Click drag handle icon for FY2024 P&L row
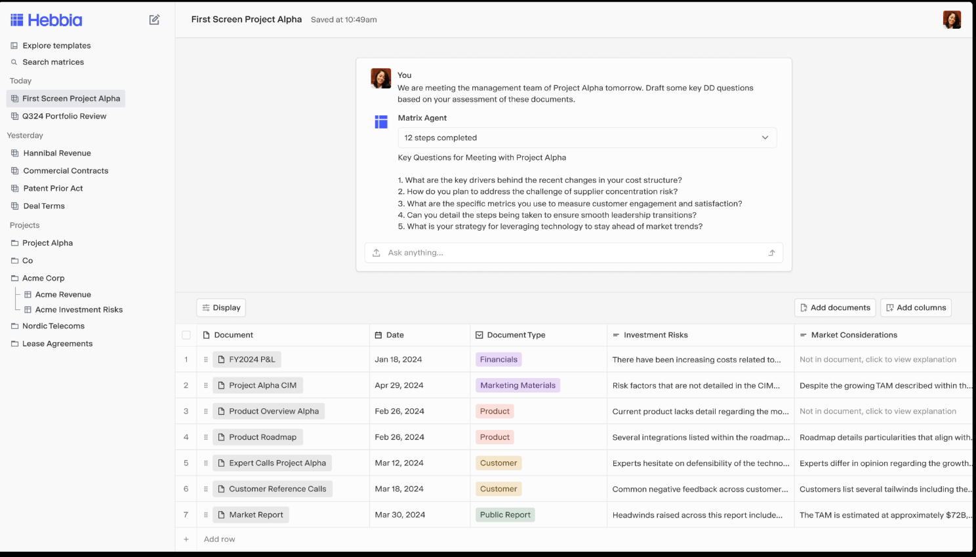 point(206,360)
